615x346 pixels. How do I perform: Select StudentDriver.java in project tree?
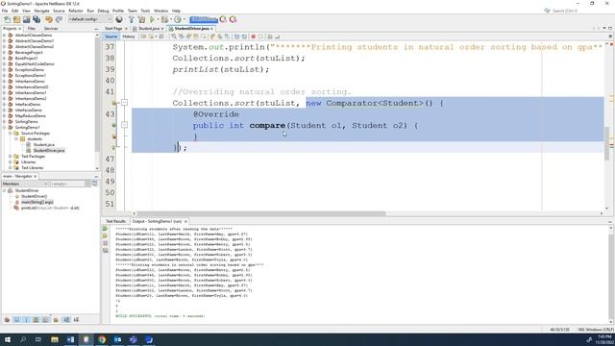tap(49, 150)
